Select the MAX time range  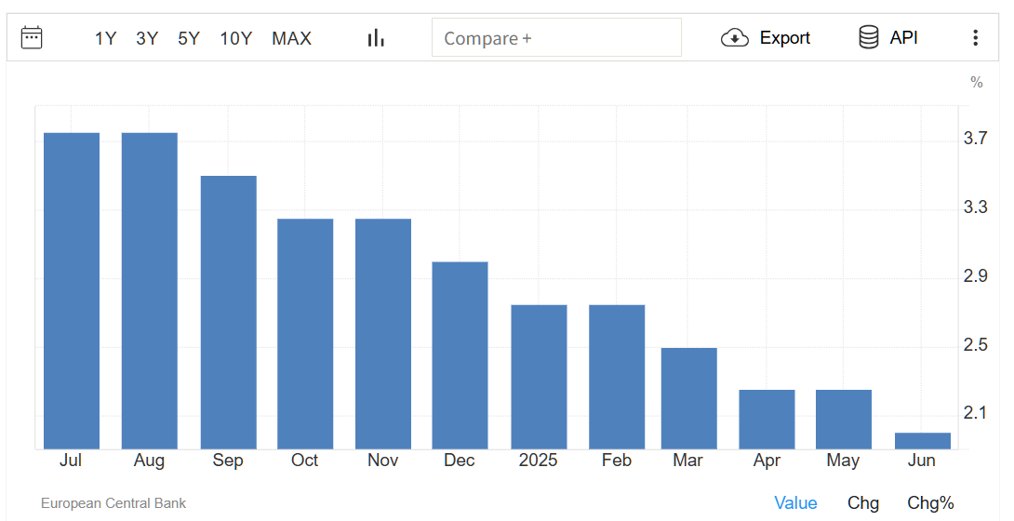point(292,38)
